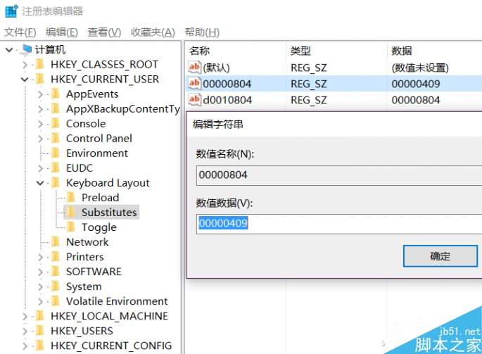Click the HKEY_USERS folder icon
Viewport: 482px width, 354px height.
[x=39, y=331]
